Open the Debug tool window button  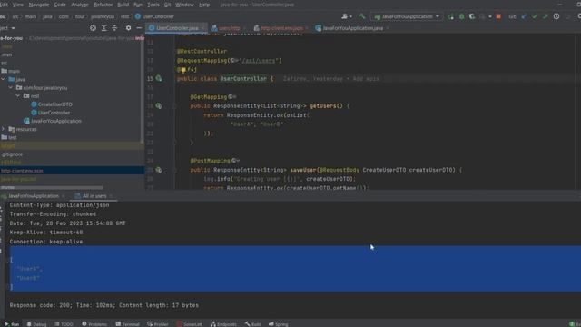[x=36, y=324]
